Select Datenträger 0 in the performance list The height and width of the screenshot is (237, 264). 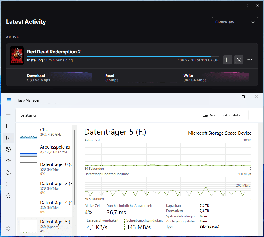coord(45,169)
